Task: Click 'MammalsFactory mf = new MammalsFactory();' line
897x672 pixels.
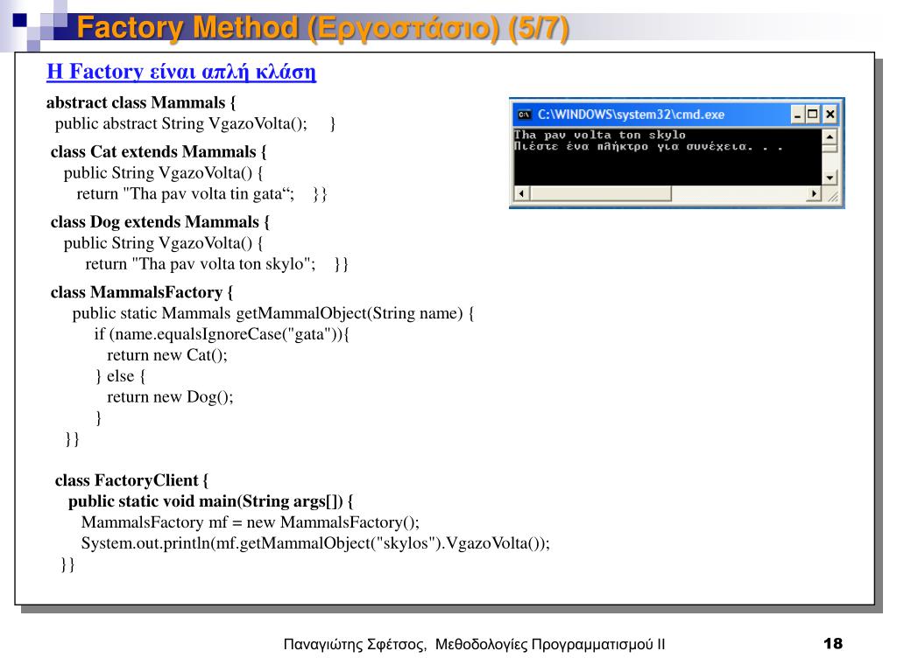Action: point(250,523)
